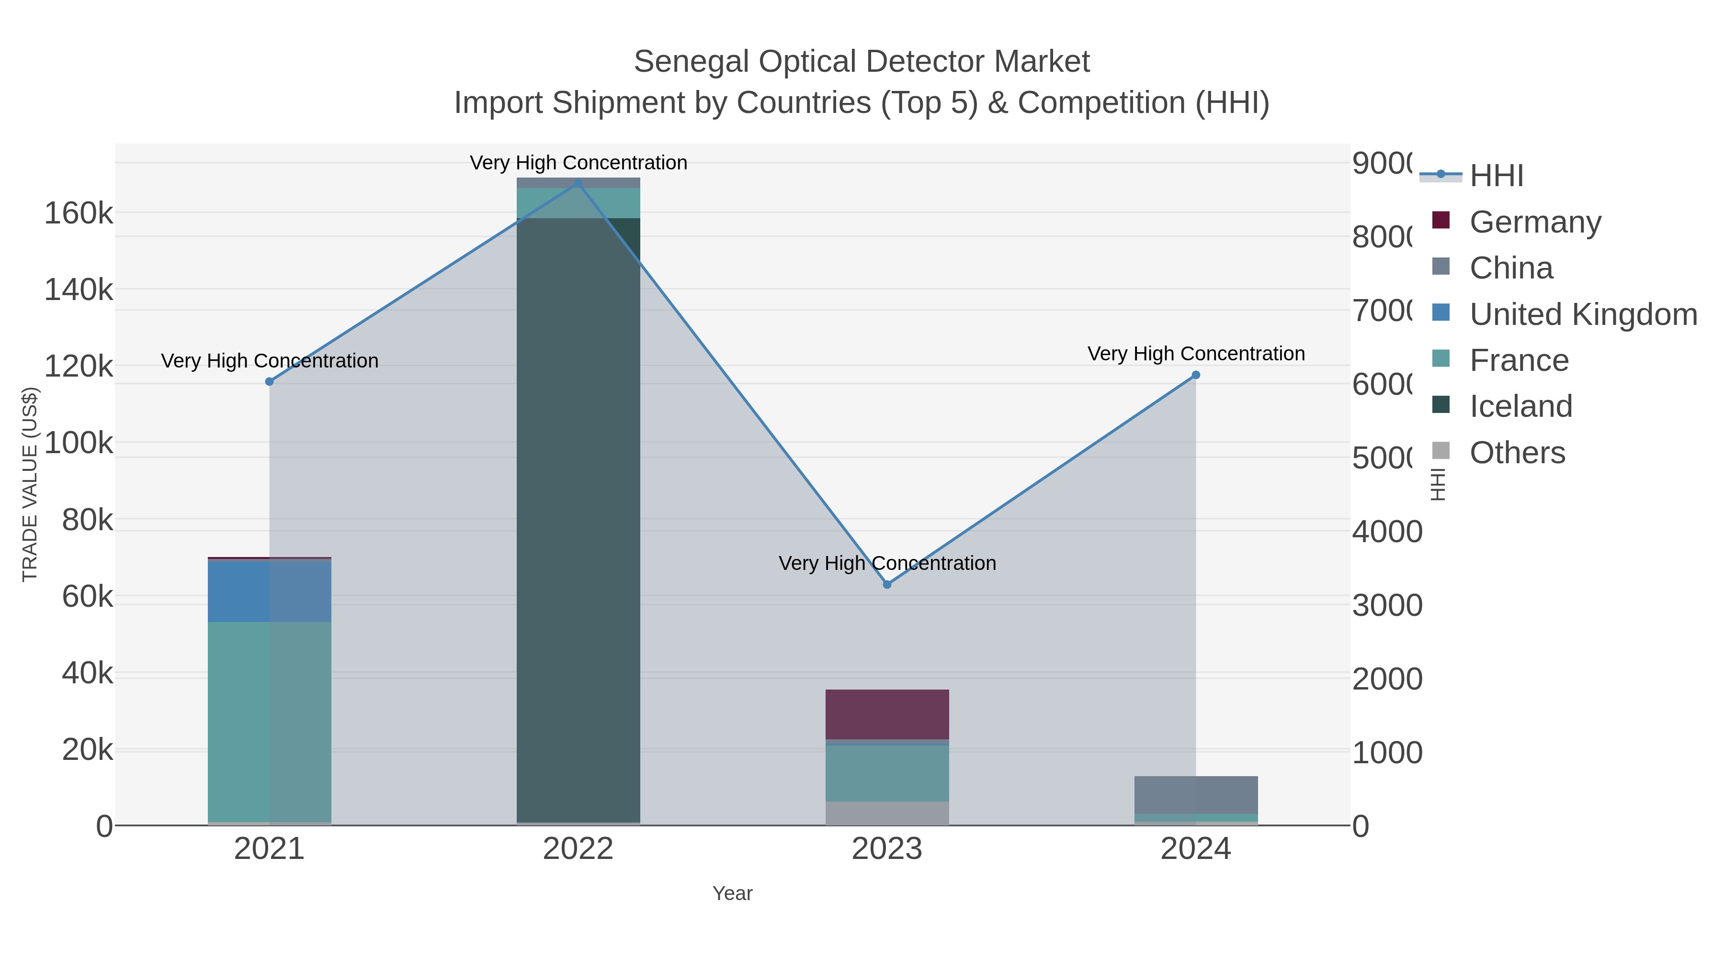Click the Germany maroon legend swatch

point(1440,219)
